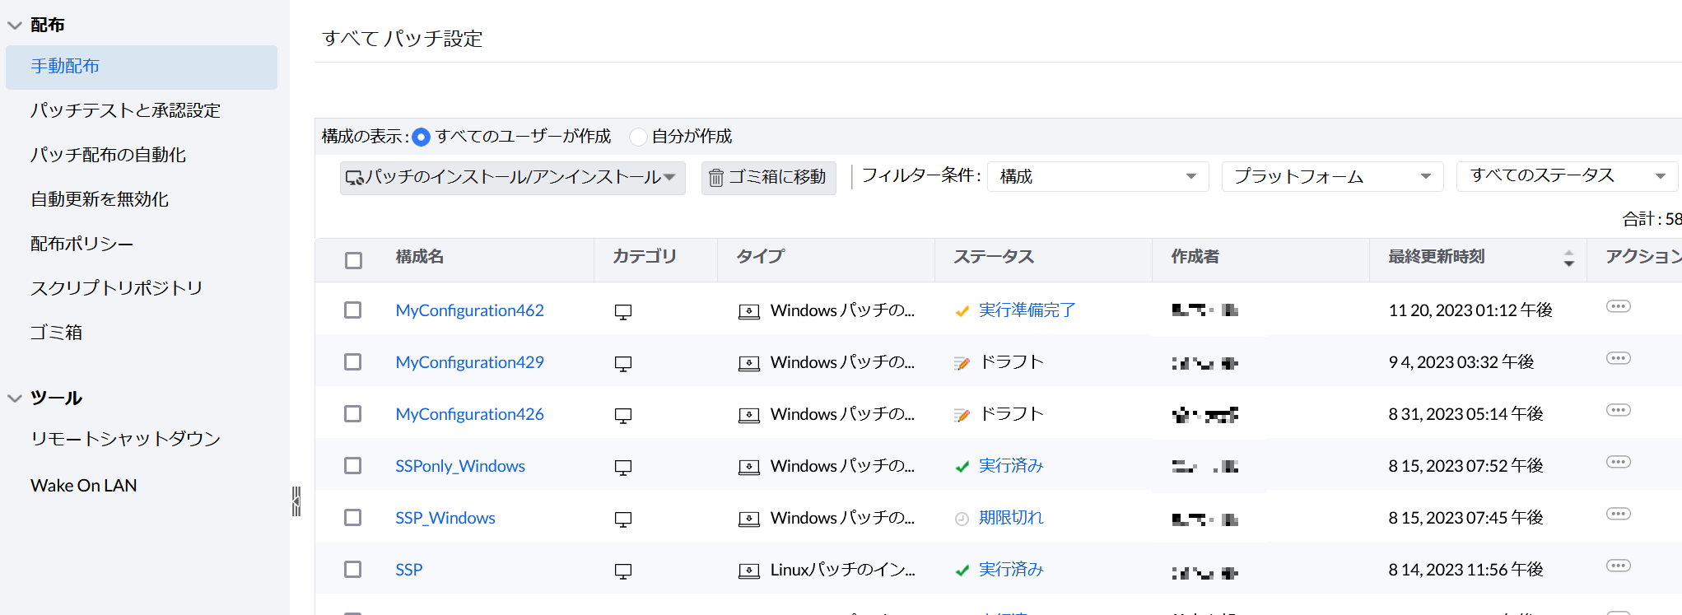Select the 自分が作成 radio button

638,137
